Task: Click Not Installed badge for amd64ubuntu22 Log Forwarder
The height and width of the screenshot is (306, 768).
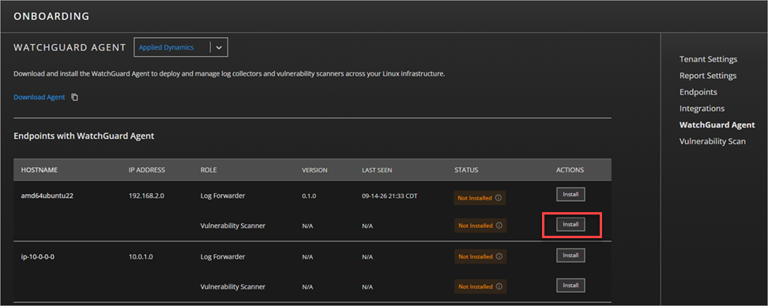Action: pyautogui.click(x=480, y=198)
